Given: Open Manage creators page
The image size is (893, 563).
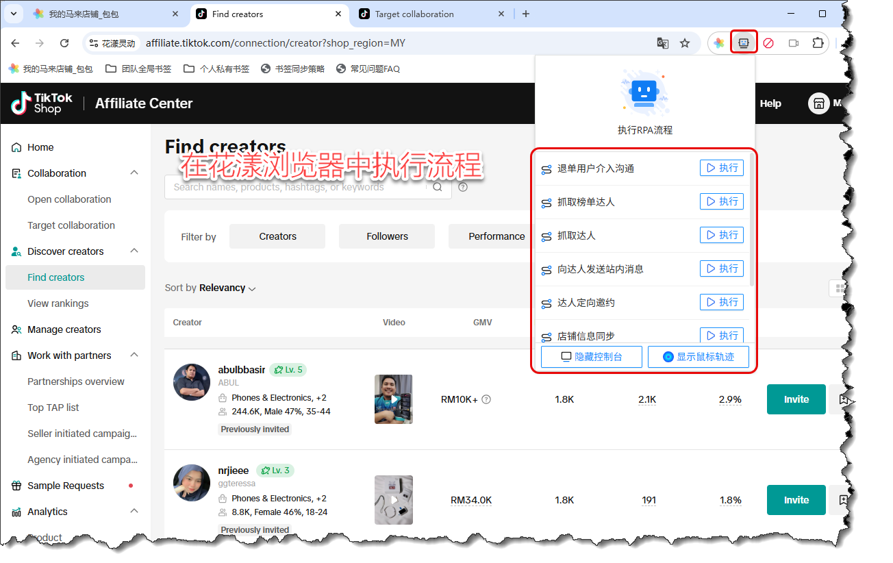Looking at the screenshot, I should click(64, 329).
